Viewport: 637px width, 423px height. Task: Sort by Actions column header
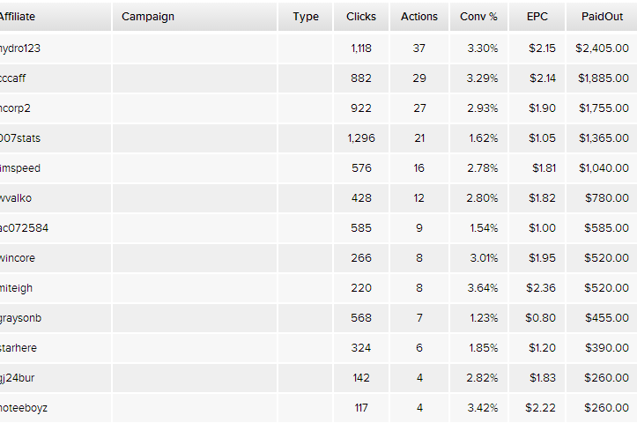pyautogui.click(x=419, y=17)
